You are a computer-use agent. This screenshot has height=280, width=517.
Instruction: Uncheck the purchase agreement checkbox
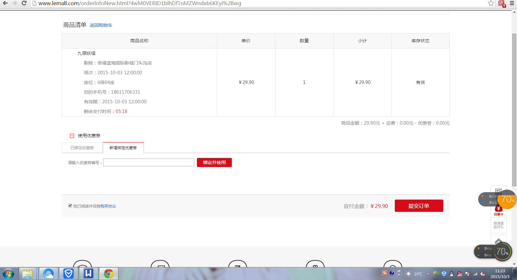(70, 205)
